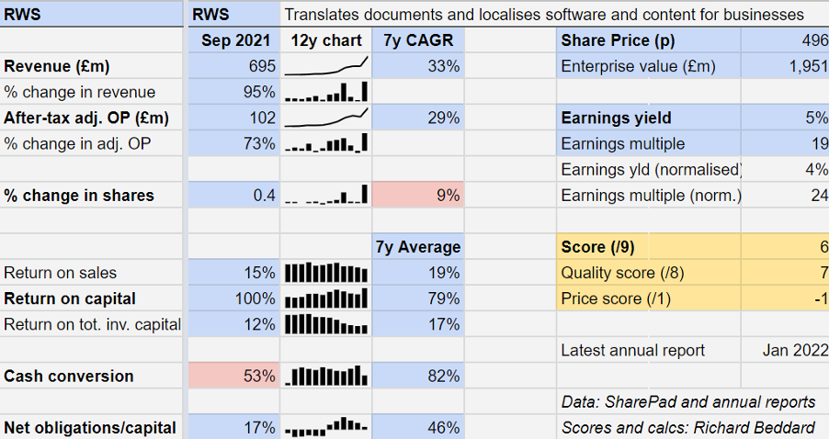Viewport: 829px width, 439px height.
Task: Select the After-tax adj. OP label
Action: [92, 118]
